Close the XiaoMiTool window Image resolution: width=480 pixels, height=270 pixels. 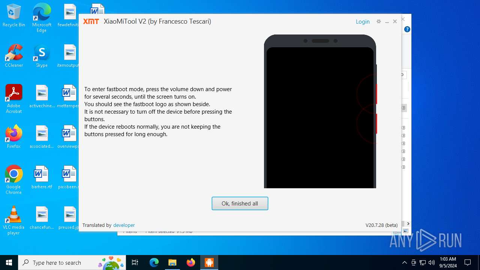395,22
